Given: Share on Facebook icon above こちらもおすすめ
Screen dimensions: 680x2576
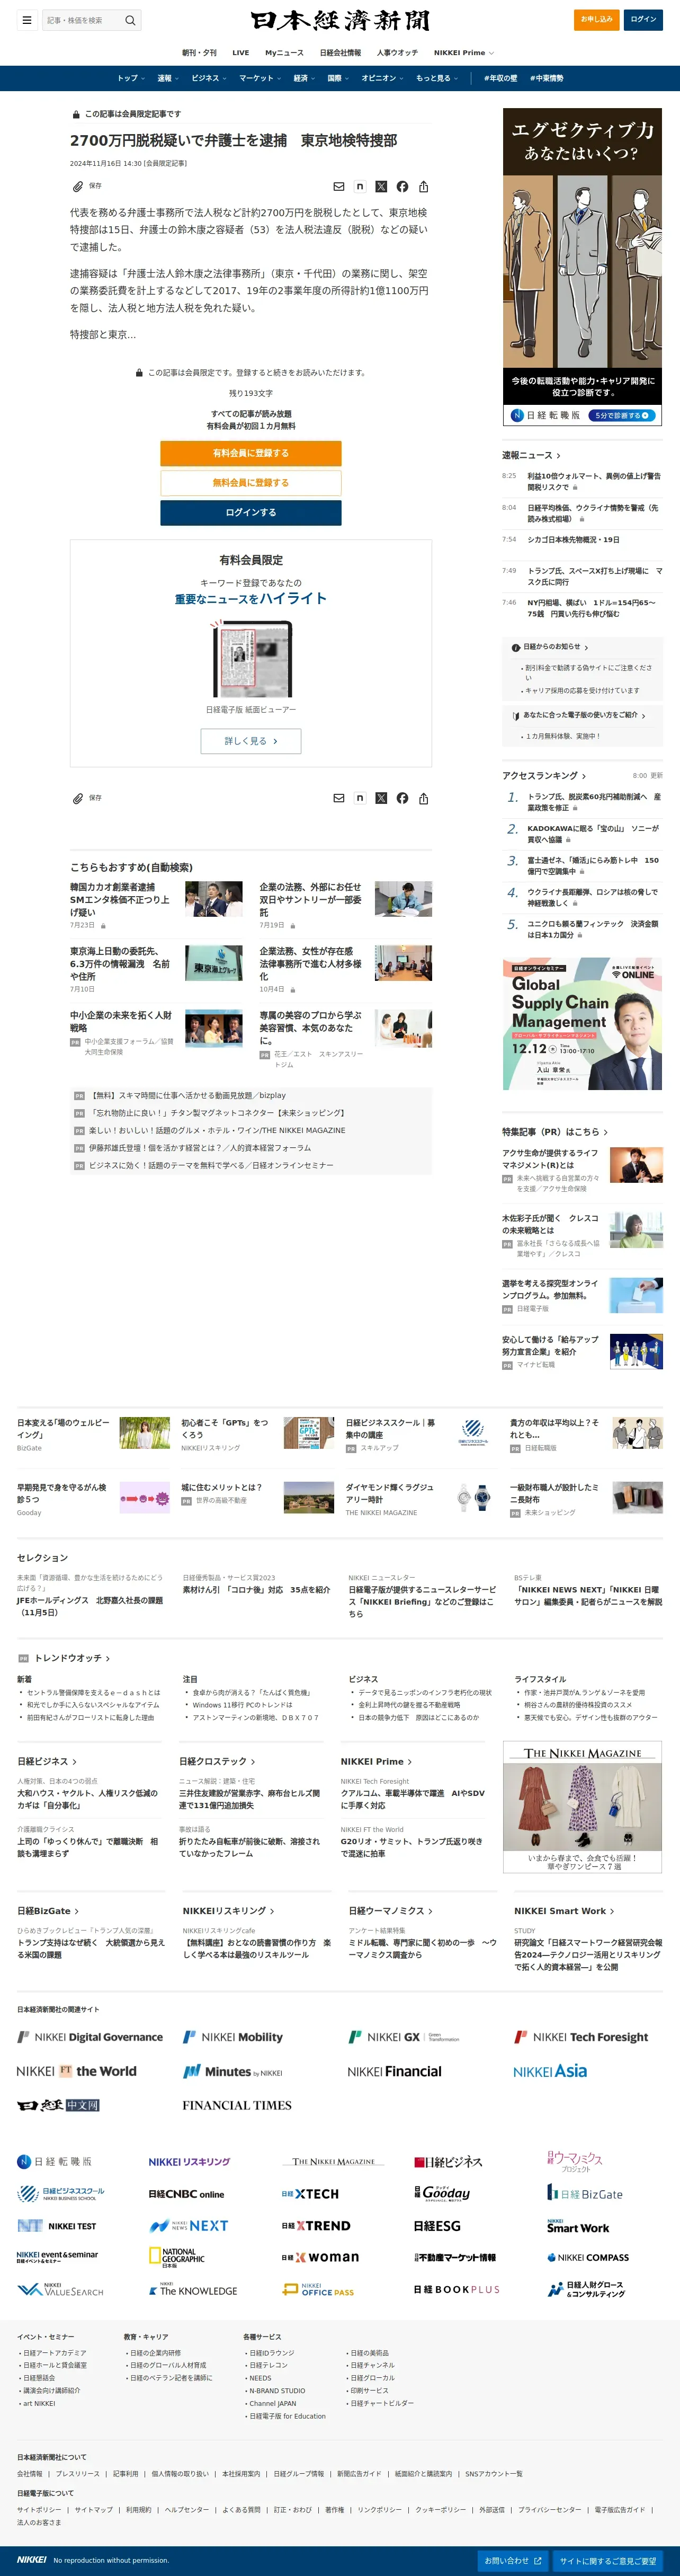Looking at the screenshot, I should coord(402,798).
